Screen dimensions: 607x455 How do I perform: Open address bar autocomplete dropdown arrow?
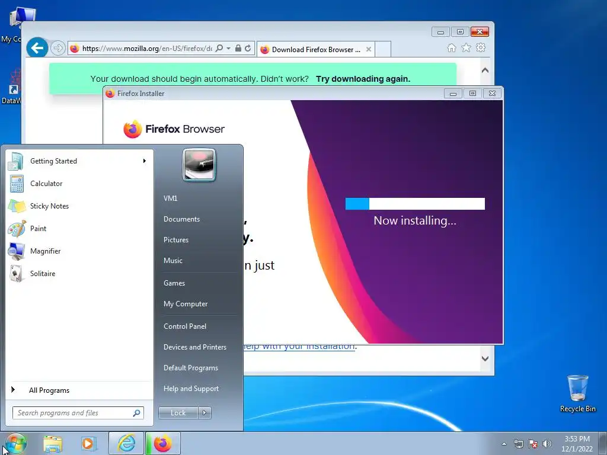pos(228,49)
